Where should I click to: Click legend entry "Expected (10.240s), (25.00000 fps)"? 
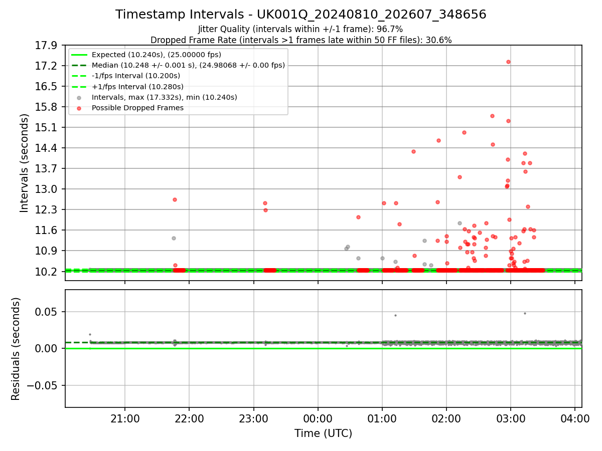157,55
